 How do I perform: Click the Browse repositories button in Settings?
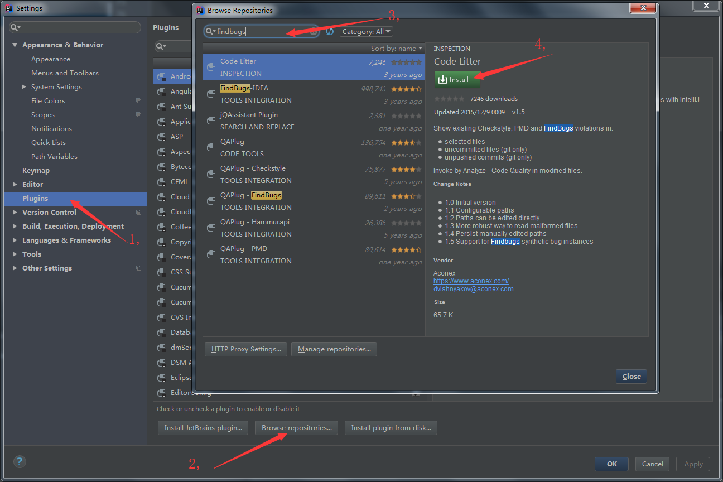point(296,428)
